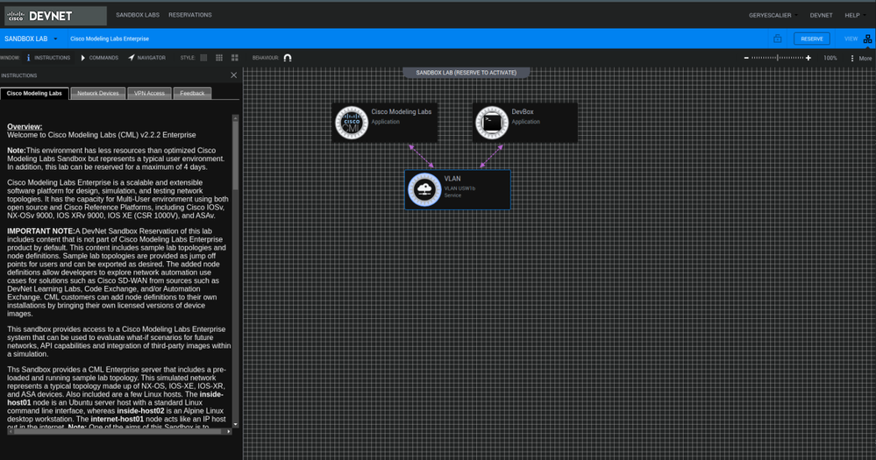Click the topology View icon

coord(867,39)
